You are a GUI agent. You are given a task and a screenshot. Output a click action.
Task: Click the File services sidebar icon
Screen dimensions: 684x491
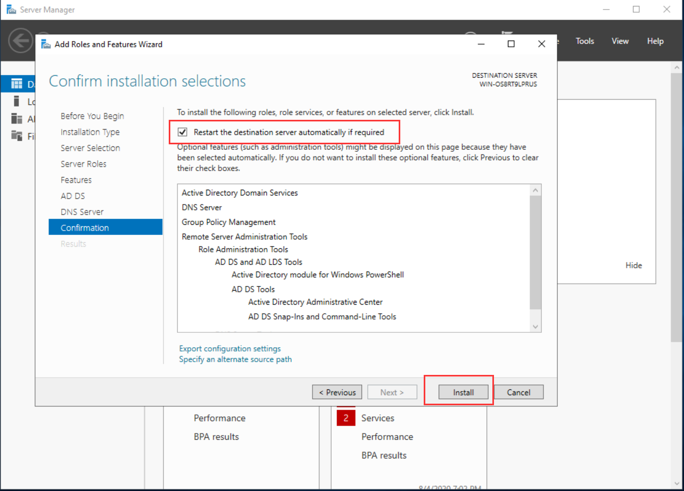coord(17,136)
